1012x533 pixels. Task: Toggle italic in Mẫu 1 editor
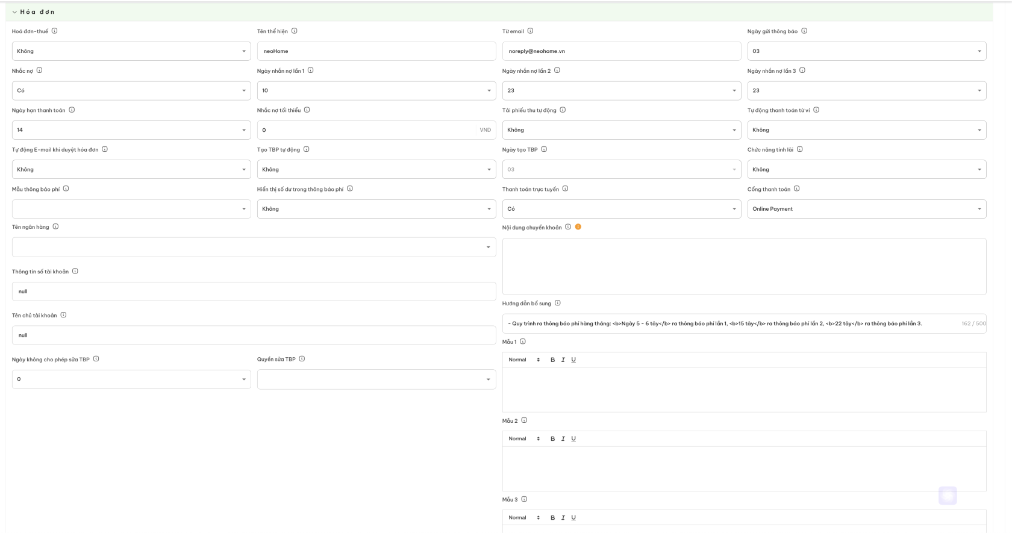point(563,360)
